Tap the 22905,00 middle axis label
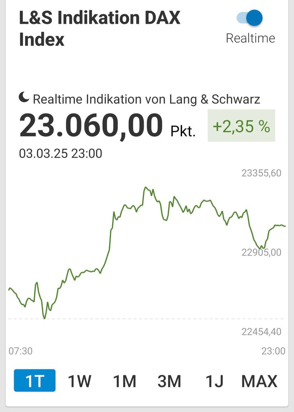294x412 pixels. [261, 252]
